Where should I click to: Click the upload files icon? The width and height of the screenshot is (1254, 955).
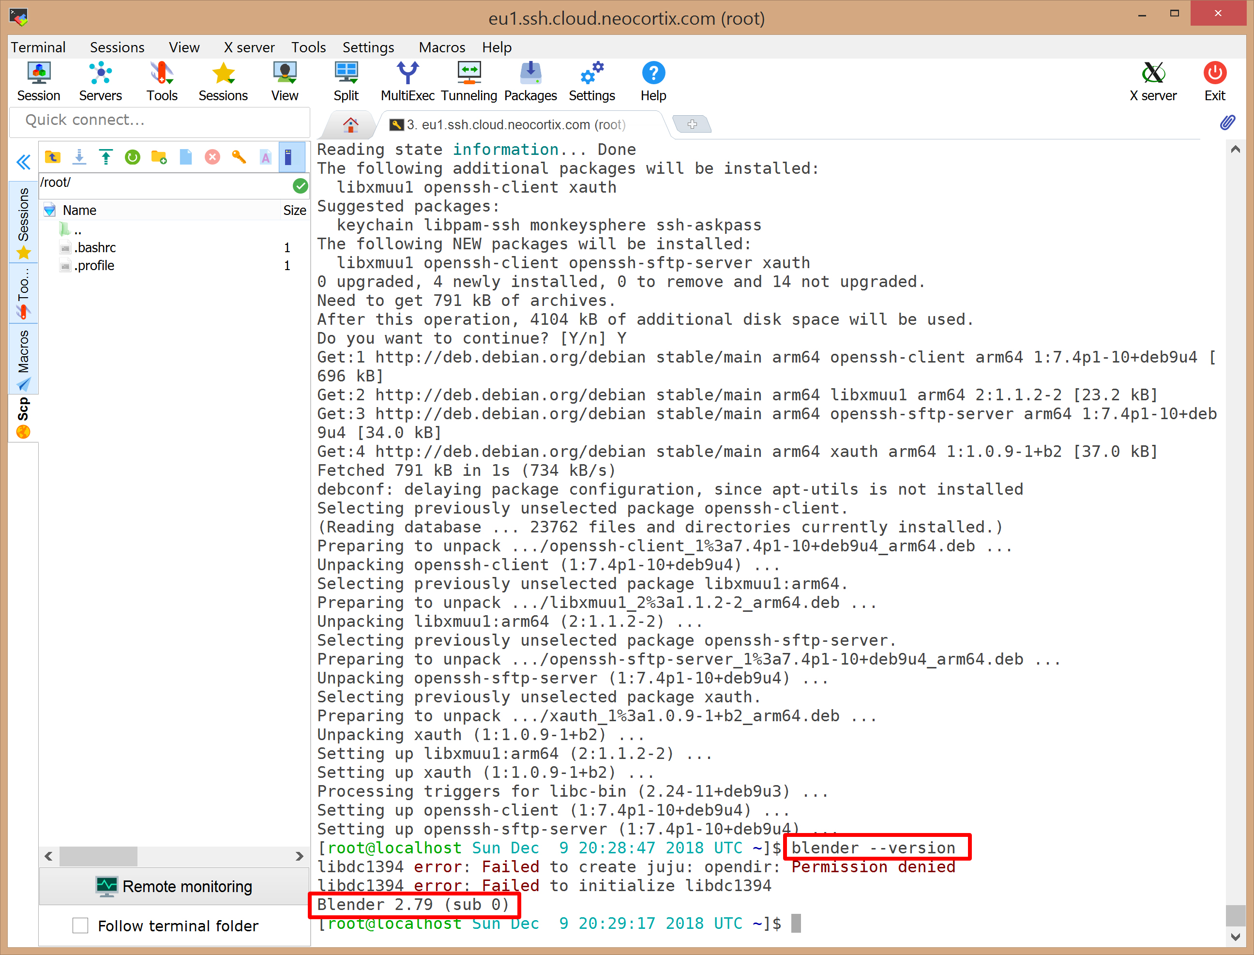tap(106, 157)
